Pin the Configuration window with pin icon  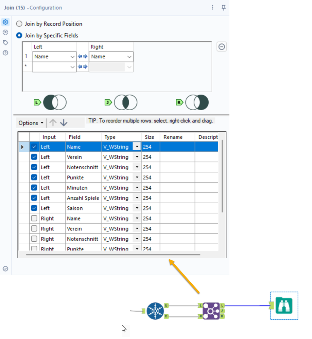pyautogui.click(x=224, y=8)
